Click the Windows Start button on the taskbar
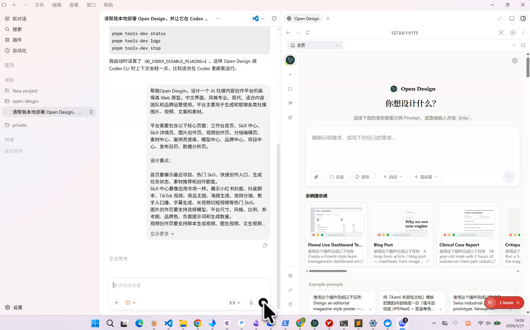 (x=95, y=323)
